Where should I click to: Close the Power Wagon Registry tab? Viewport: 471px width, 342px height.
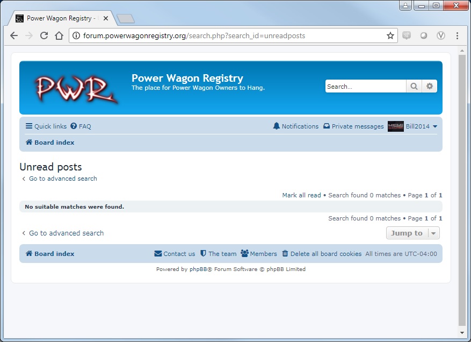coord(106,18)
